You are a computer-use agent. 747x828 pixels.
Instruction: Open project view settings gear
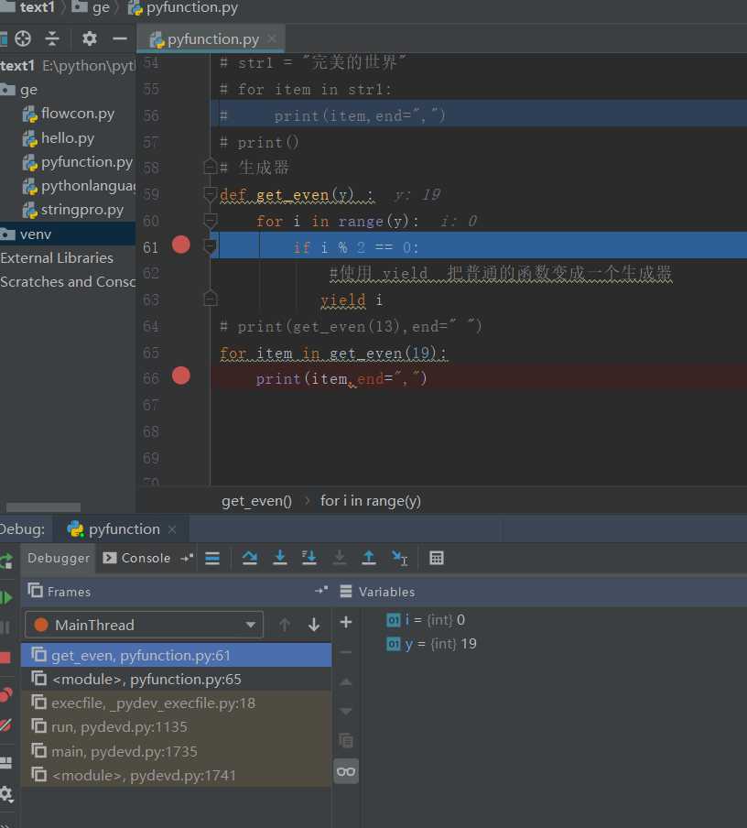point(89,38)
